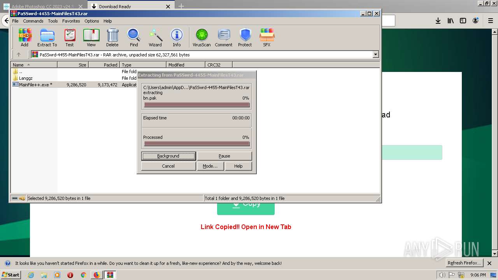The image size is (498, 280).
Task: Open Firefox hamburger menu
Action: [x=491, y=21]
